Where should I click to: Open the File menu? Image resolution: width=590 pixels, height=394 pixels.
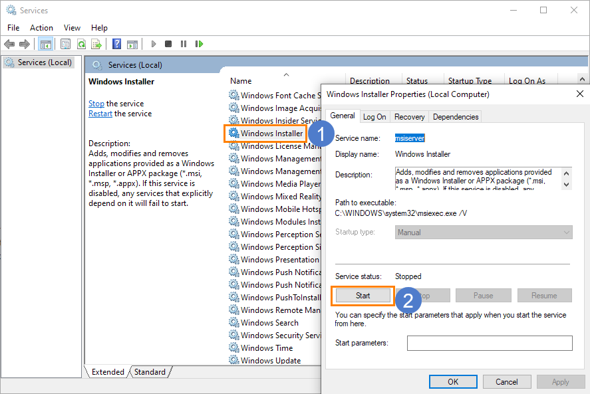[13, 28]
